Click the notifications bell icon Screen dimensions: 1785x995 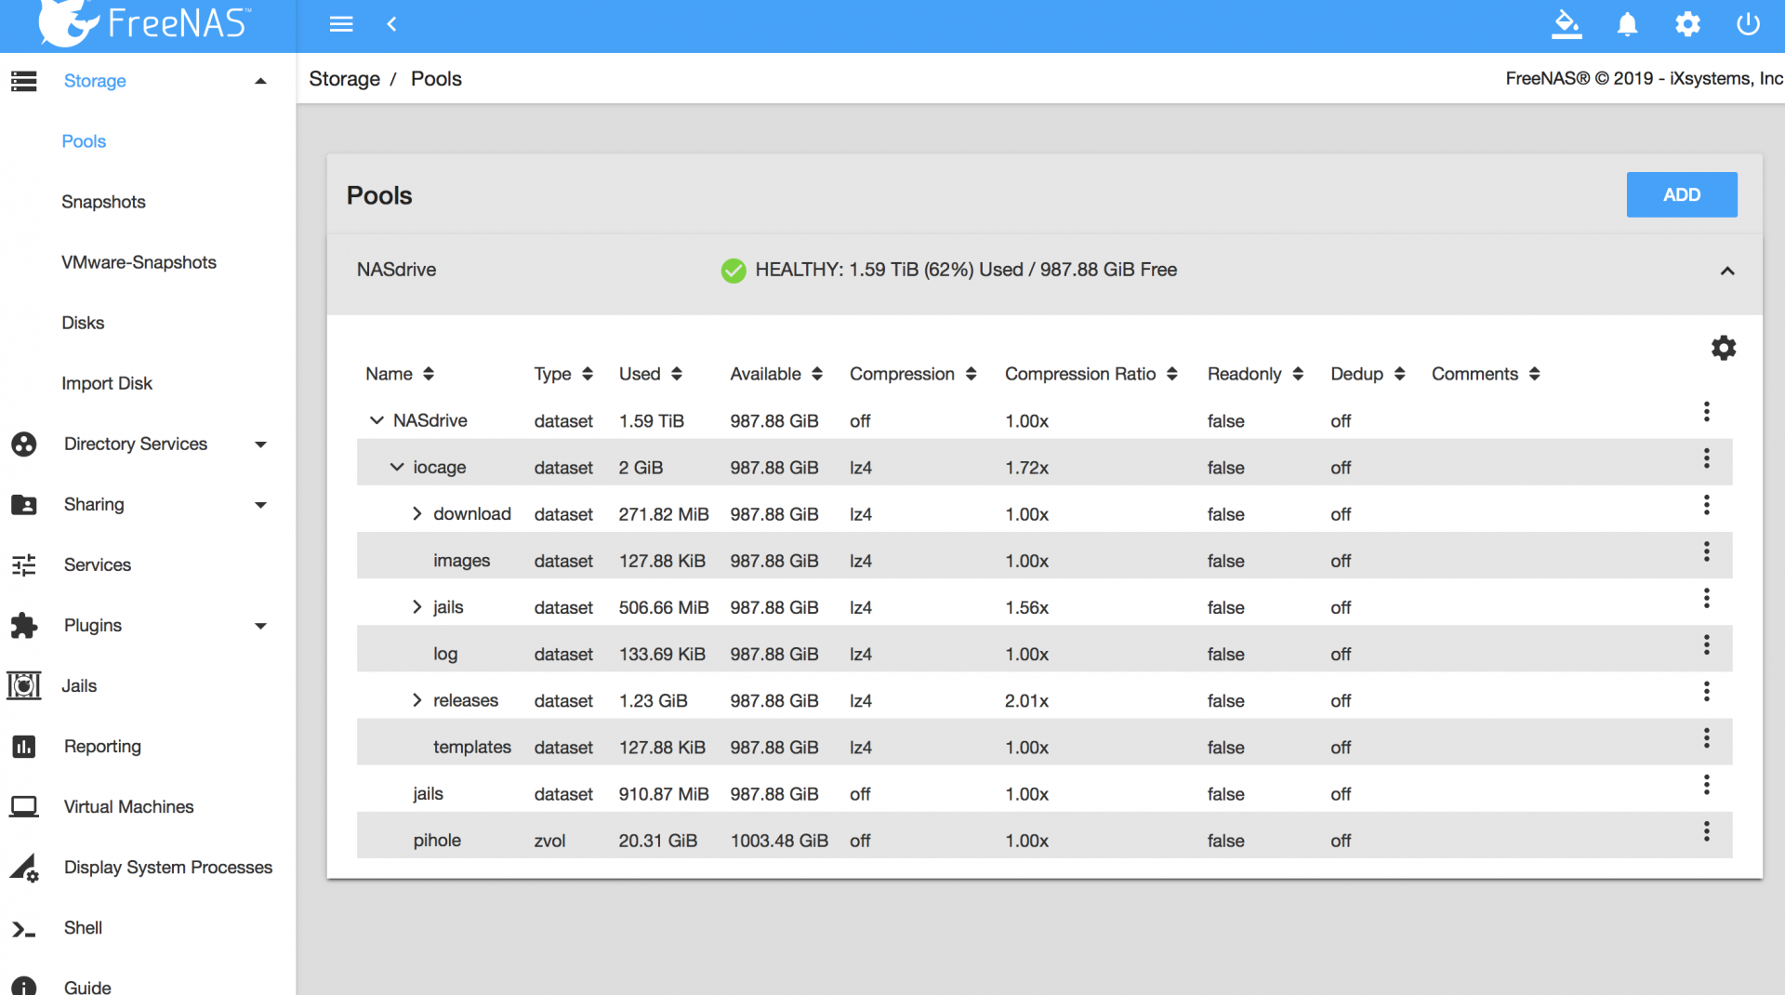tap(1627, 24)
